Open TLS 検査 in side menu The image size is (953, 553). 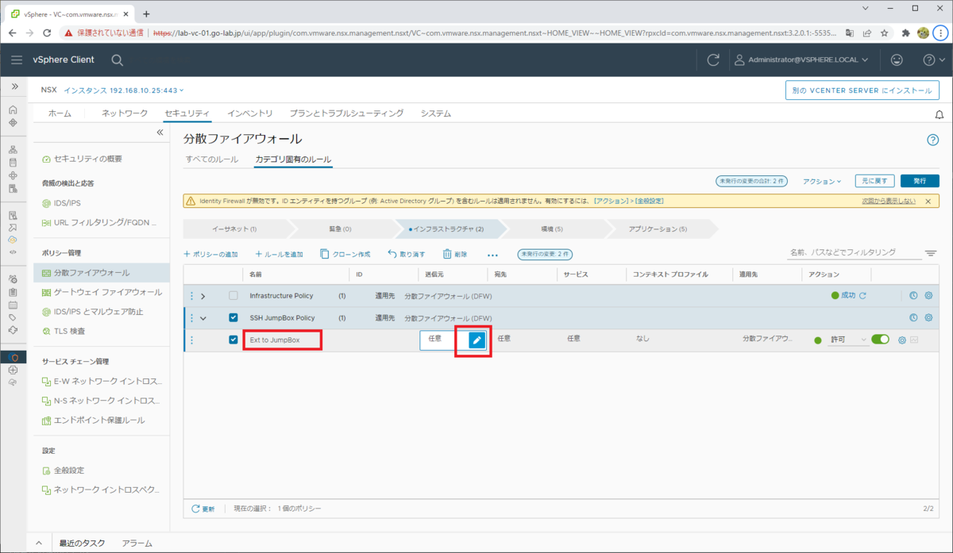tap(64, 331)
